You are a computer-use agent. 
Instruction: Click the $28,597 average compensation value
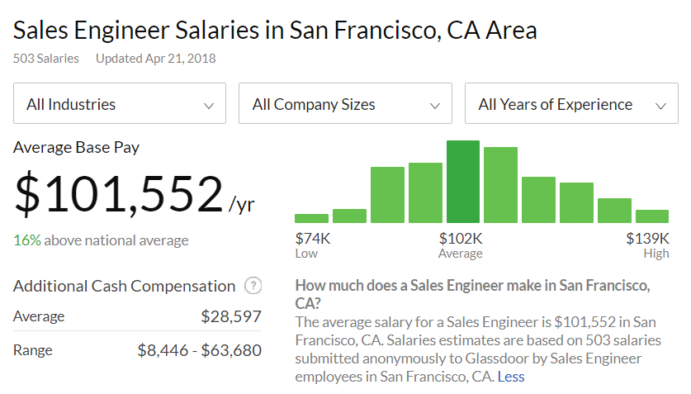coord(231,316)
